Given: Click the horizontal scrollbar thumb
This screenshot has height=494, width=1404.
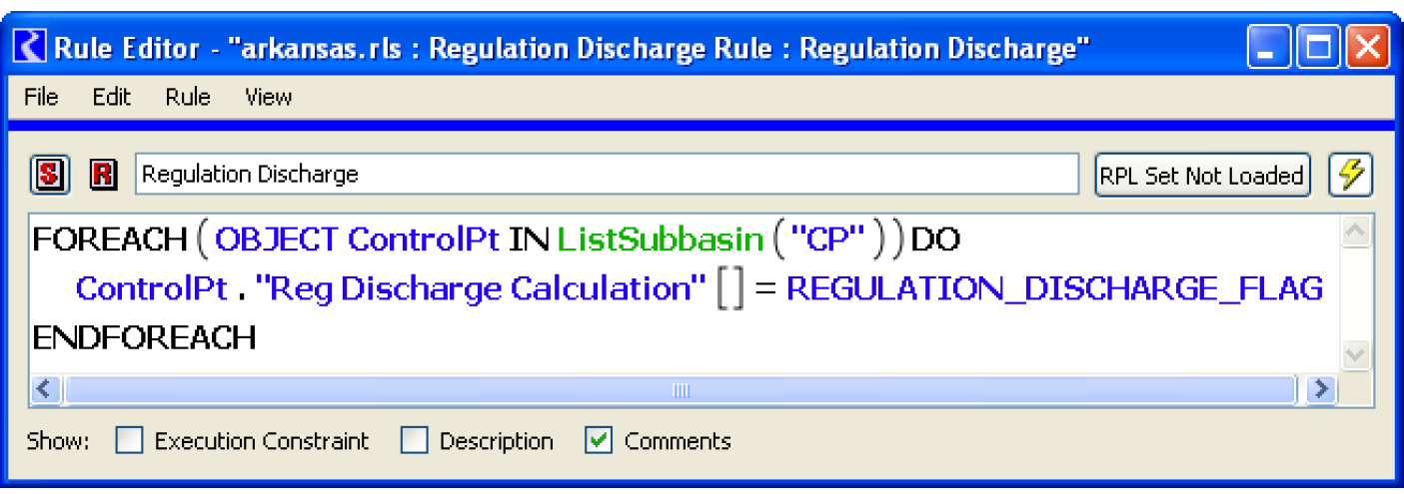Looking at the screenshot, I should point(680,389).
